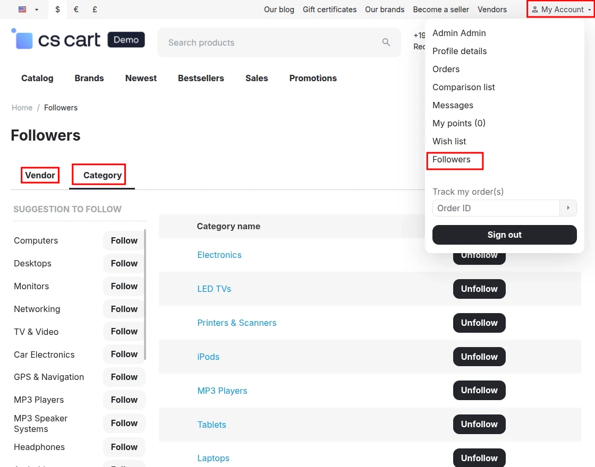595x467 pixels.
Task: Follow the Networking category
Action: click(x=124, y=309)
